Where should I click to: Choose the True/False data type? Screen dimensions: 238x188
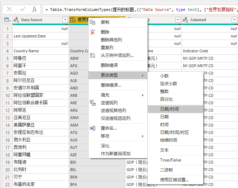click(x=170, y=160)
